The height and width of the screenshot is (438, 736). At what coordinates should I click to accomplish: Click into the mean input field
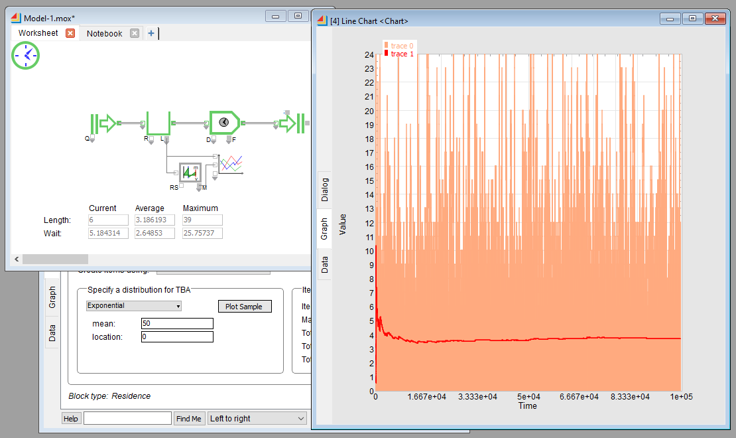(177, 323)
